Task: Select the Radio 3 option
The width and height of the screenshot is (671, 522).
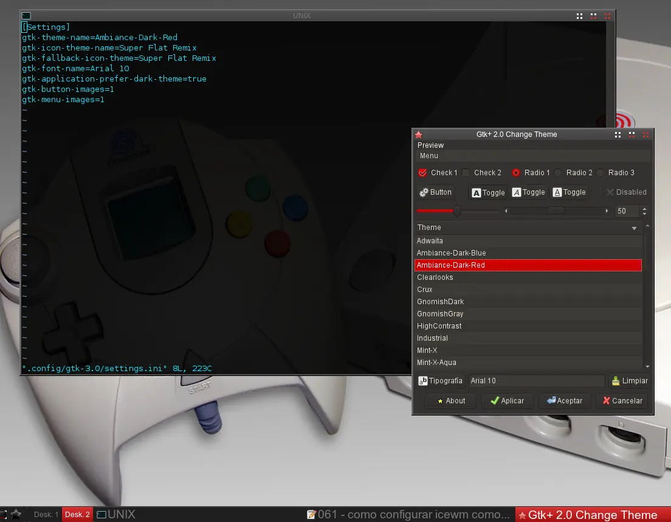Action: point(599,173)
